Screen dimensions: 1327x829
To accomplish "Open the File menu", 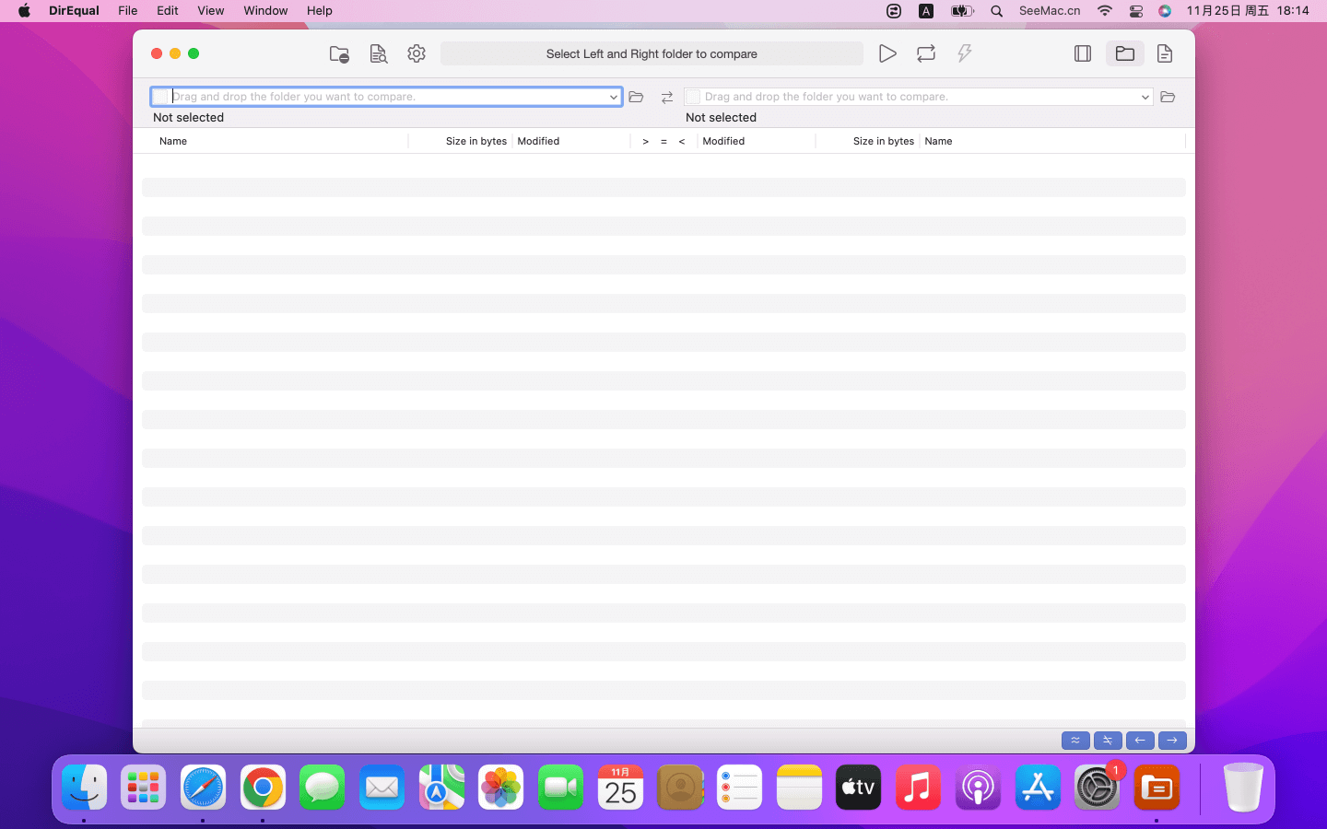I will (x=128, y=11).
